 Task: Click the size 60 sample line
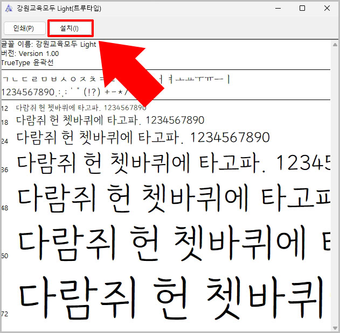175,243
